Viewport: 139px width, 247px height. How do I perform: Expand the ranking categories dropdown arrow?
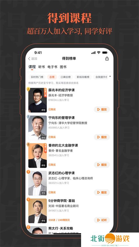tap(110, 76)
